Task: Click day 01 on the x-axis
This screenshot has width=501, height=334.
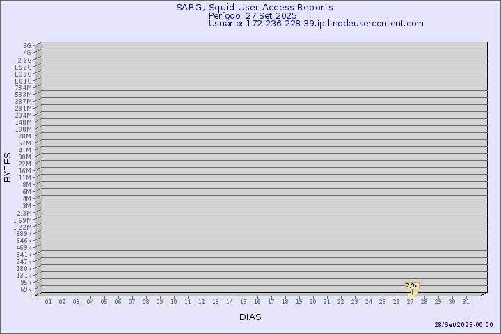Action: point(49,301)
